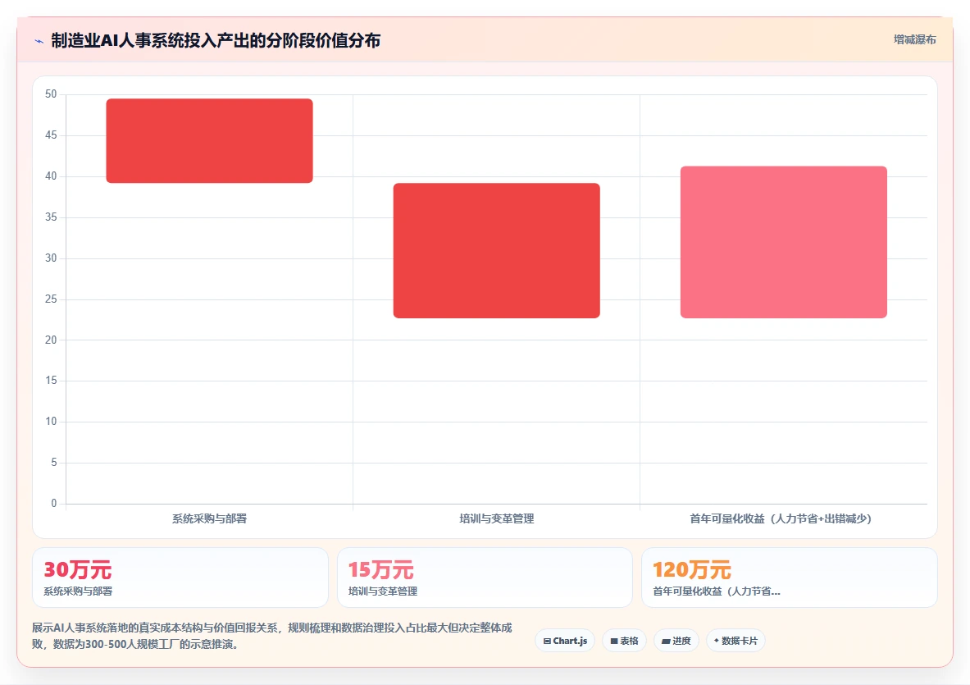This screenshot has width=970, height=685.
Task: Click the 数据卡片 tag chip
Action: (x=735, y=641)
